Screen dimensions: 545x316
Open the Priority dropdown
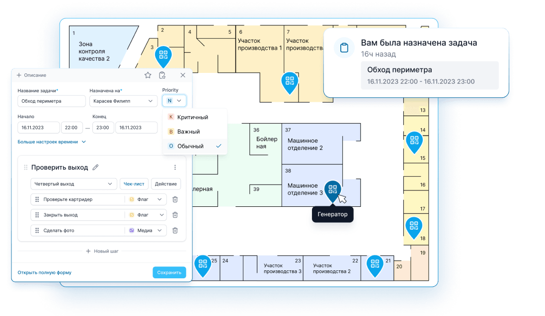coord(174,101)
